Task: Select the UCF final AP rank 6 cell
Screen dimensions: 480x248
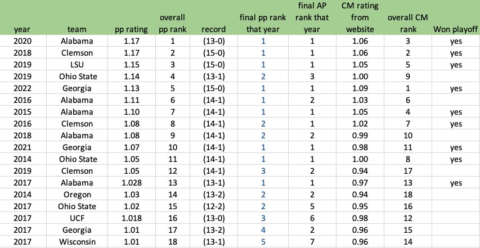Action: click(x=312, y=218)
